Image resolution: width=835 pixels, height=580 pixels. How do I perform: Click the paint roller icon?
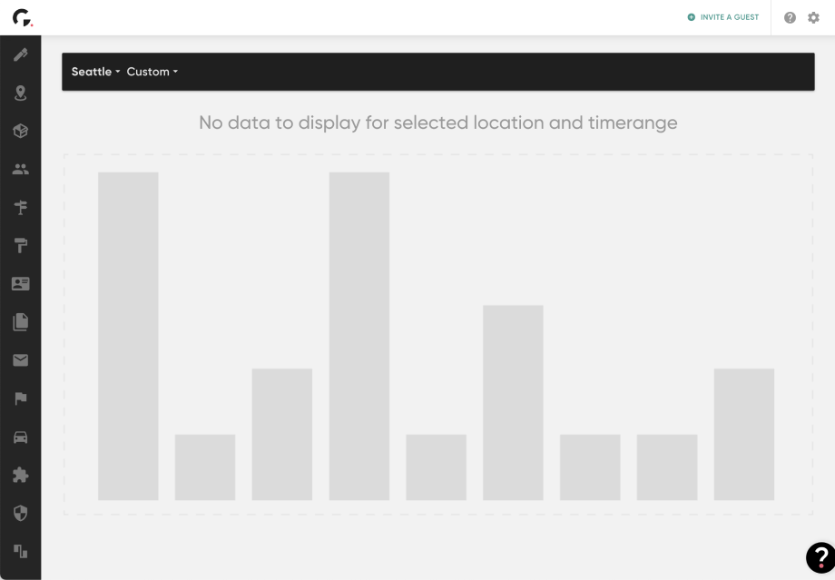point(20,245)
